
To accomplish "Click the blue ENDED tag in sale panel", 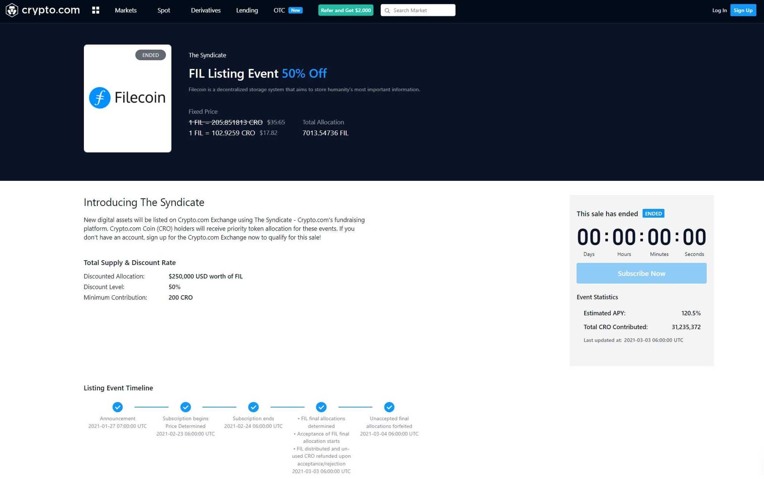I will 653,214.
